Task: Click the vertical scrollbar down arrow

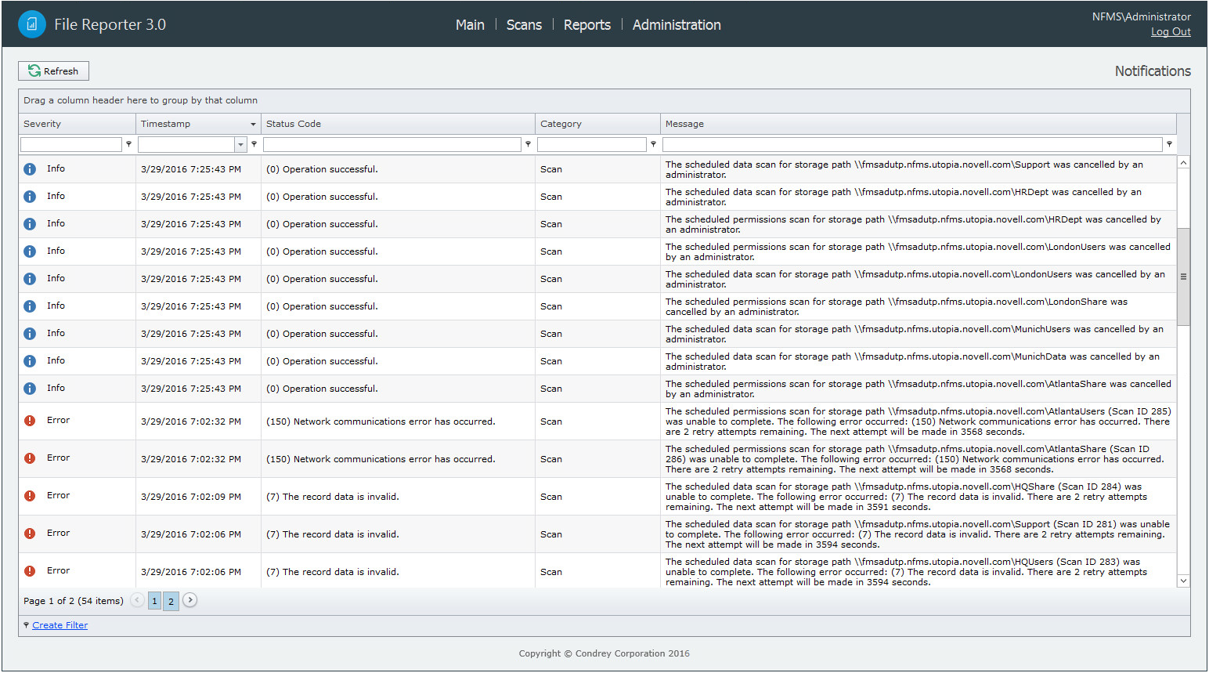Action: coord(1183,581)
